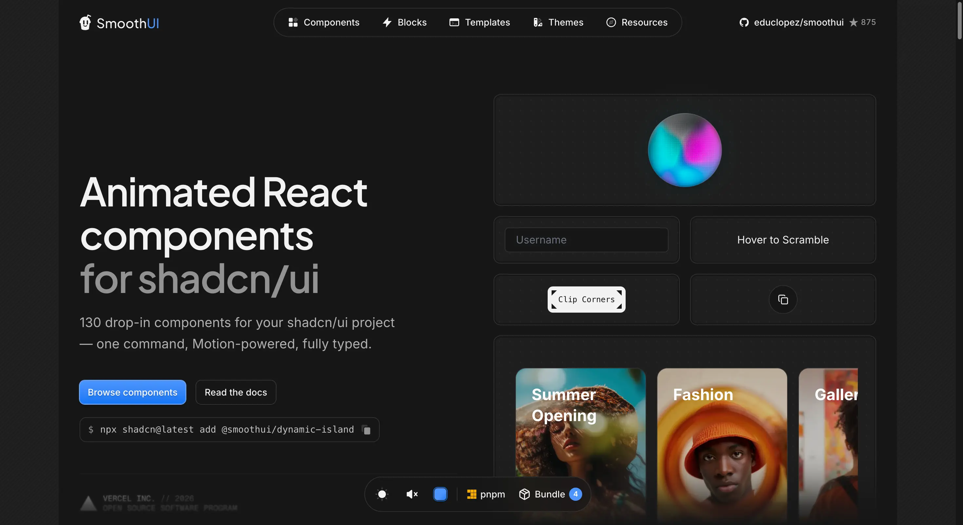Open the Bundle panel

click(x=550, y=494)
